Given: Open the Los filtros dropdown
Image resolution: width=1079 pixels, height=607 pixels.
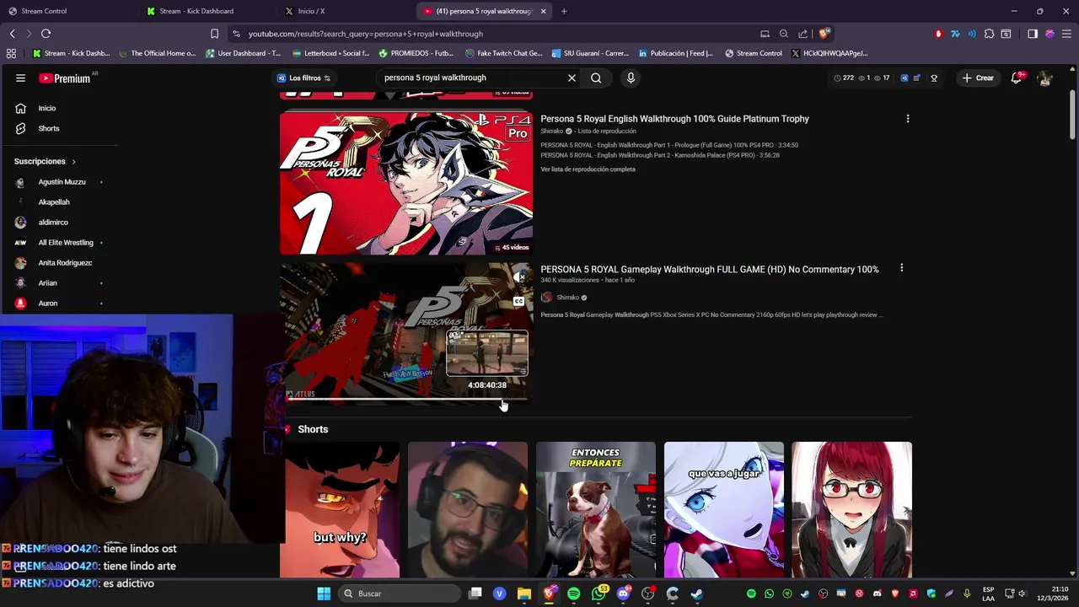Looking at the screenshot, I should (x=304, y=78).
